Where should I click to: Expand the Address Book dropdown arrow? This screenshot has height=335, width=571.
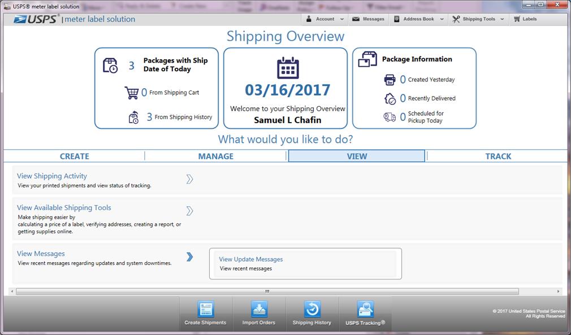442,19
